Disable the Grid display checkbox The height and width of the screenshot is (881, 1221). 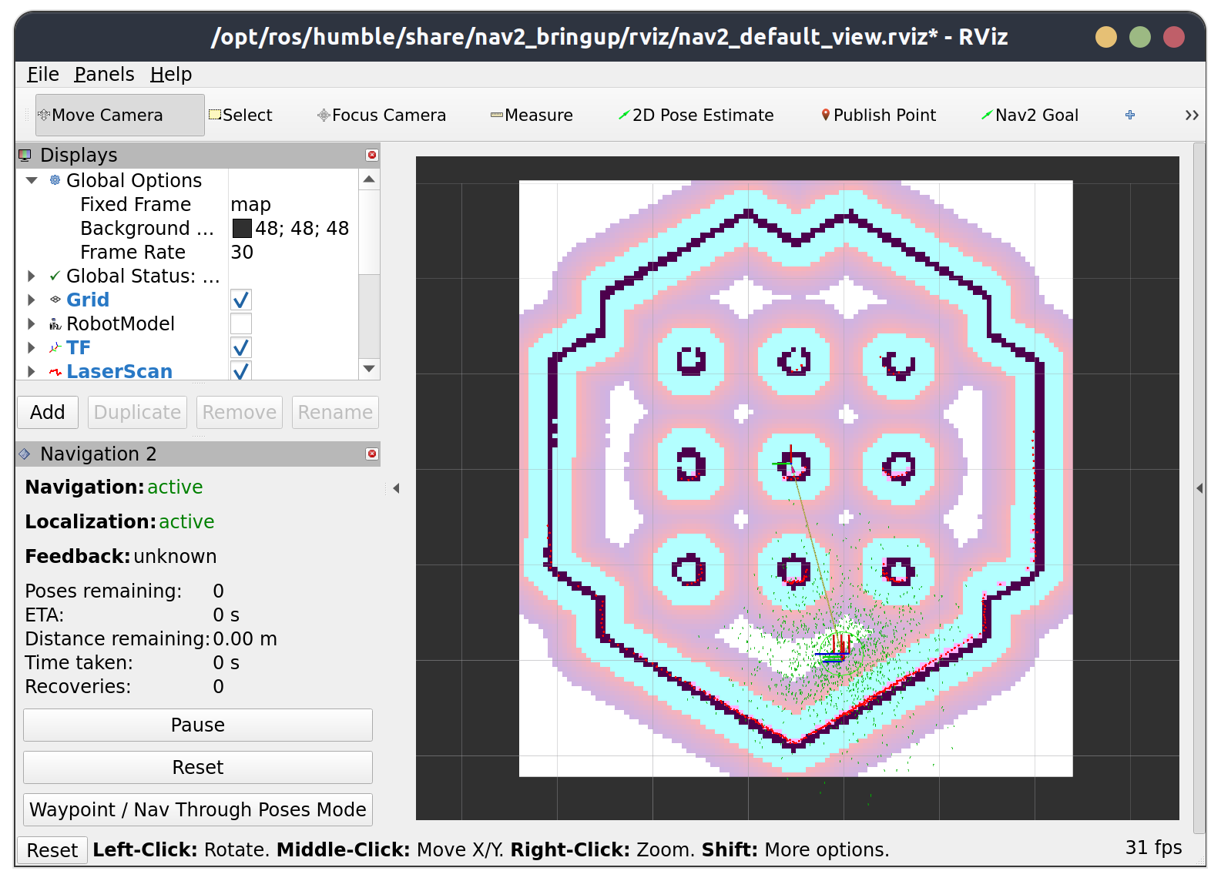click(241, 300)
